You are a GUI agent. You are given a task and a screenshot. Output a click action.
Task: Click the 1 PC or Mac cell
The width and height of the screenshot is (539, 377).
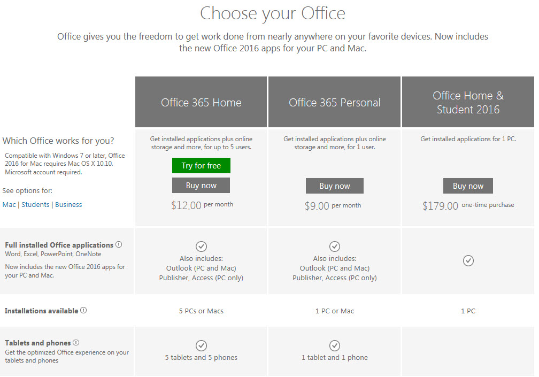(x=335, y=311)
